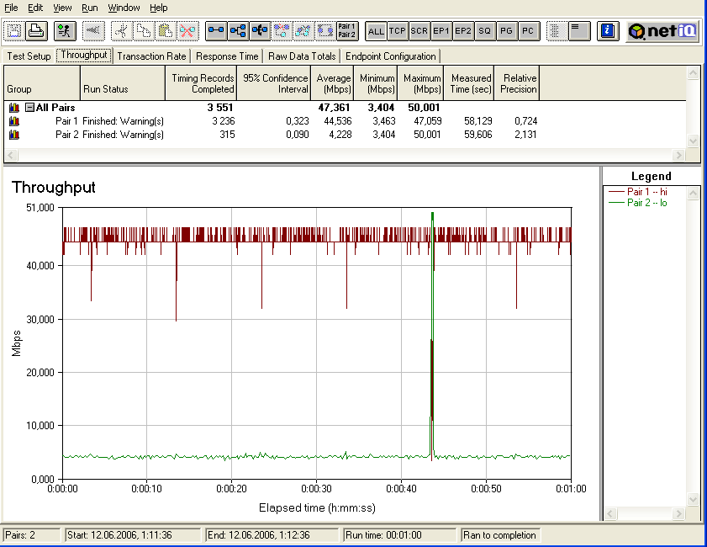Open the Endpoint Configuration tab
The width and height of the screenshot is (707, 547).
click(390, 56)
